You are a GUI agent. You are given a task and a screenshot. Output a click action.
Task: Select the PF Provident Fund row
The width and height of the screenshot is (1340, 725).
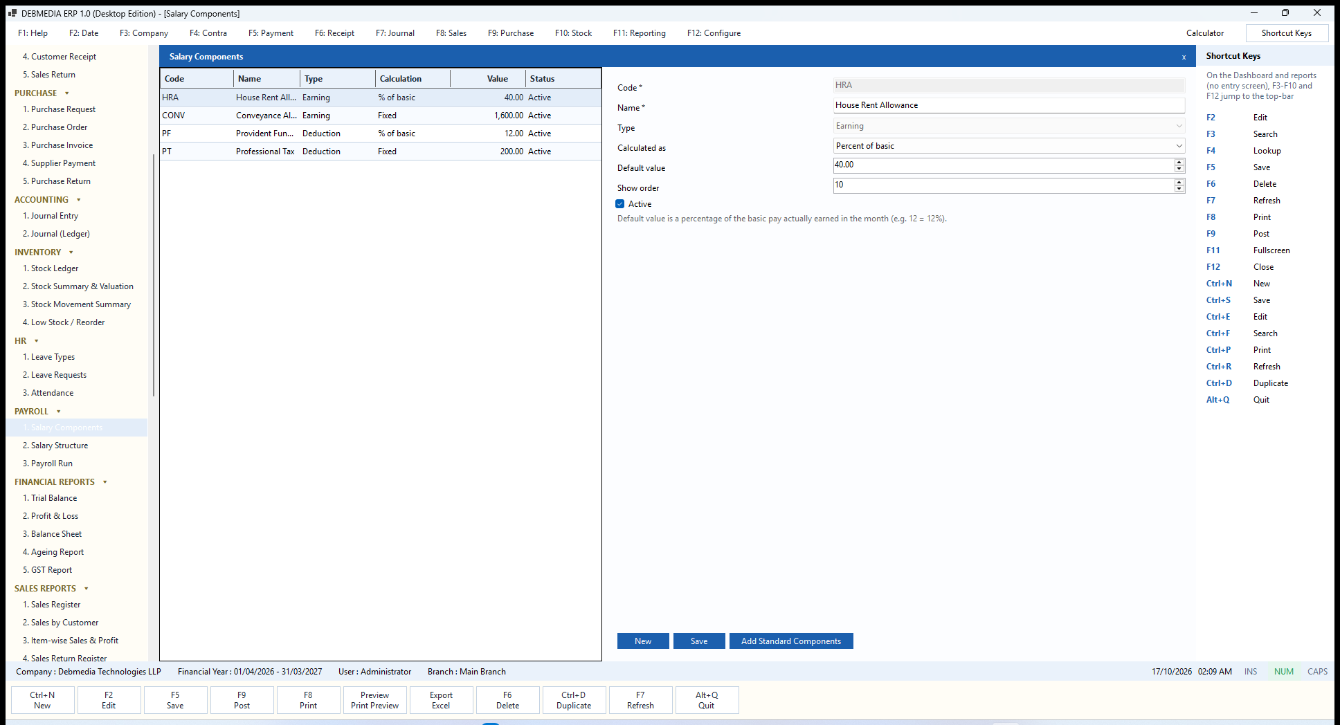click(381, 134)
